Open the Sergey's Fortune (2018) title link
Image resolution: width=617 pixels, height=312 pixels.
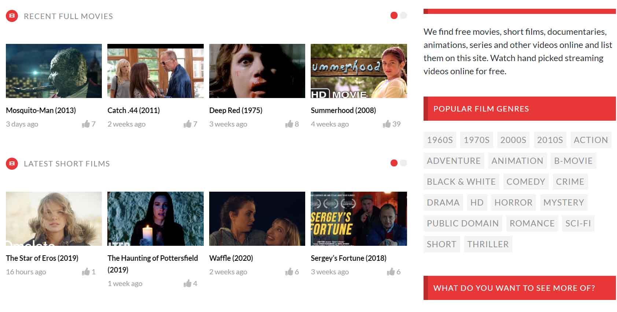pos(348,258)
